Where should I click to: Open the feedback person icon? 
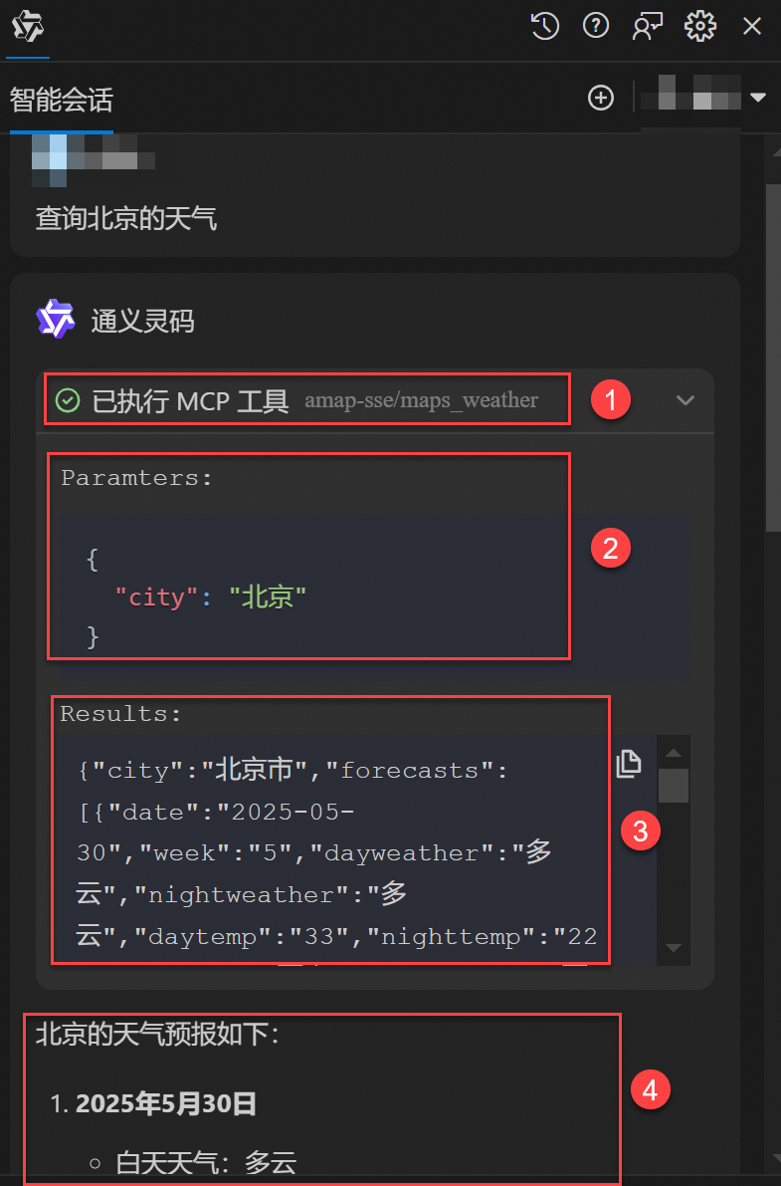pyautogui.click(x=648, y=27)
